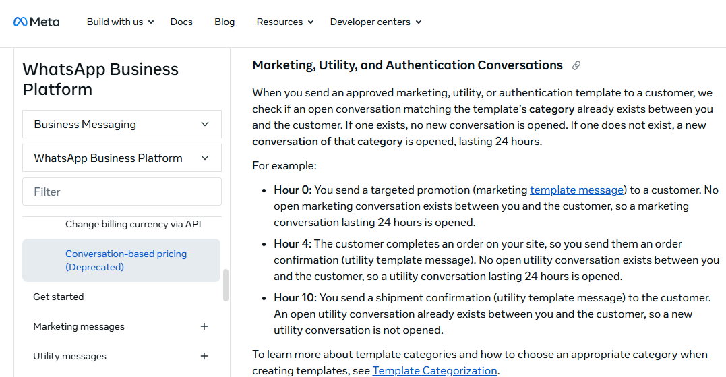Open Business Messaging dropdown selector
726x377 pixels.
pos(122,124)
